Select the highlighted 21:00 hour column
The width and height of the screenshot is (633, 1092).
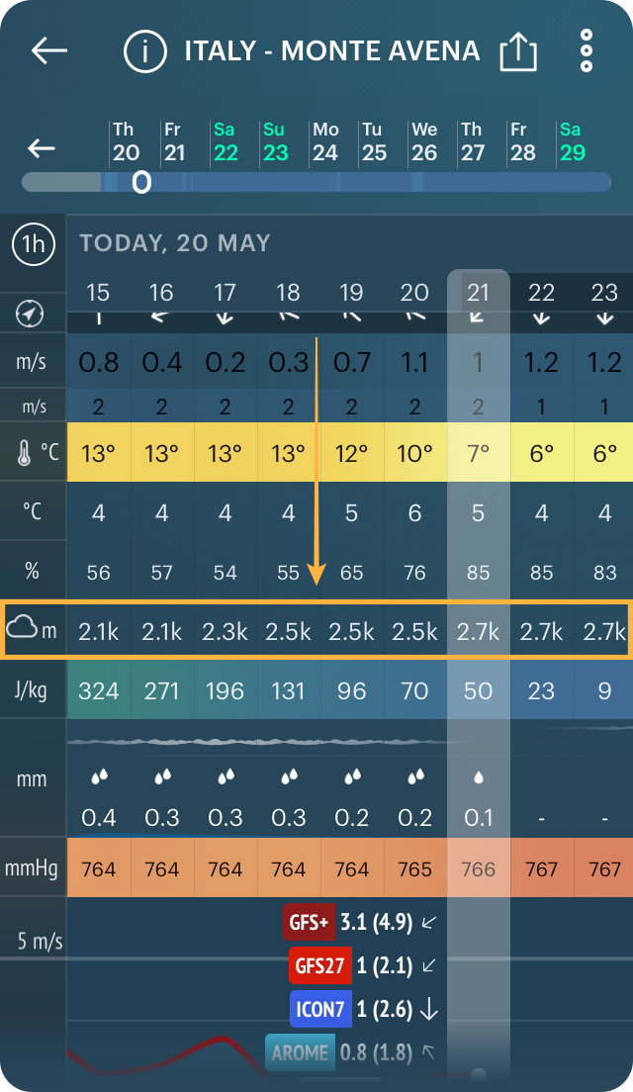(x=479, y=293)
